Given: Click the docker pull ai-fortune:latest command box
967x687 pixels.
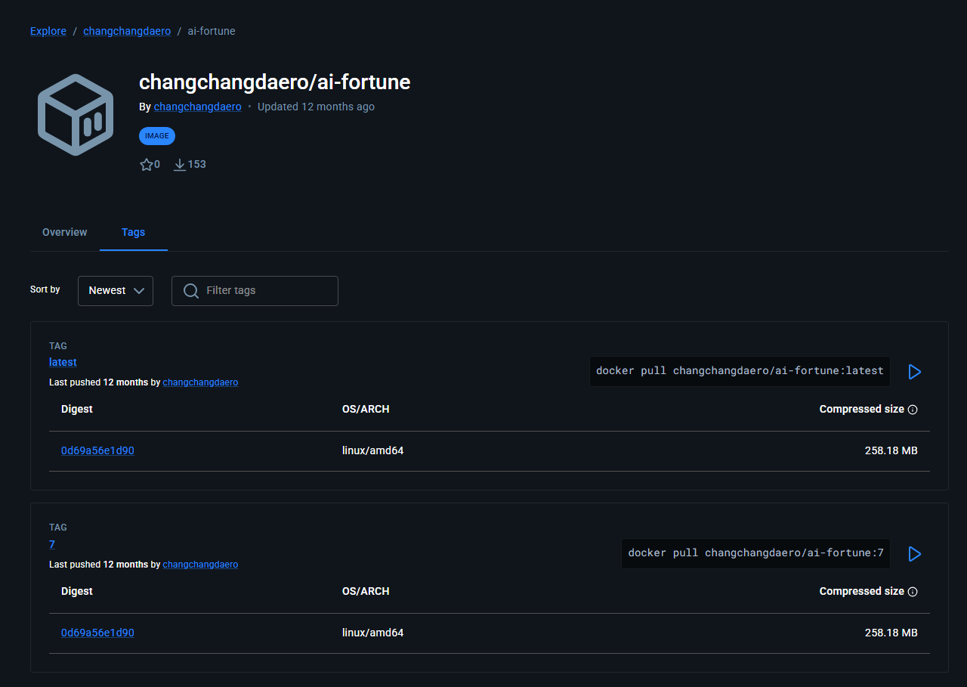Looking at the screenshot, I should coord(740,371).
